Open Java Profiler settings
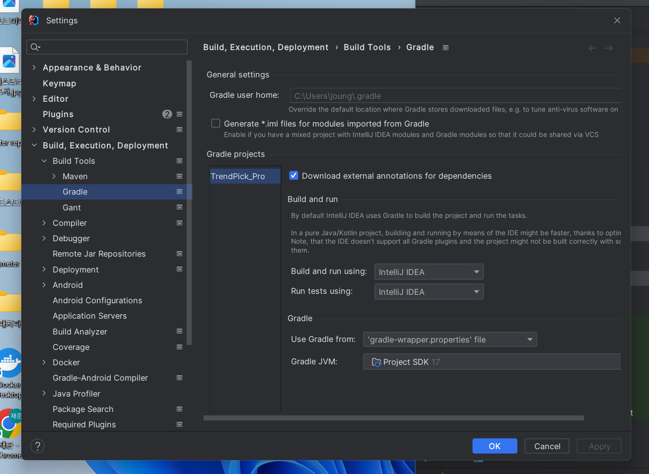The width and height of the screenshot is (649, 474). pos(76,394)
